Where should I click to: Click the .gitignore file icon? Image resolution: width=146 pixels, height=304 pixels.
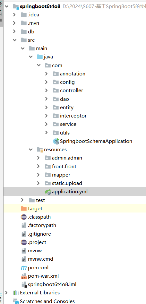[24, 234]
